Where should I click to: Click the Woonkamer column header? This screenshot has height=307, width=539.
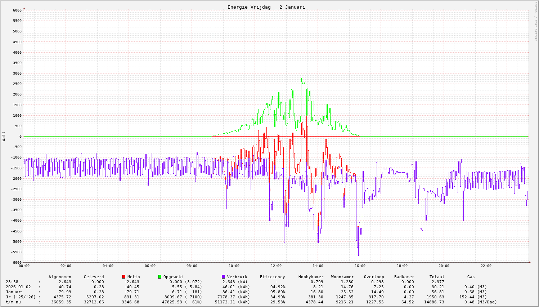click(342, 277)
